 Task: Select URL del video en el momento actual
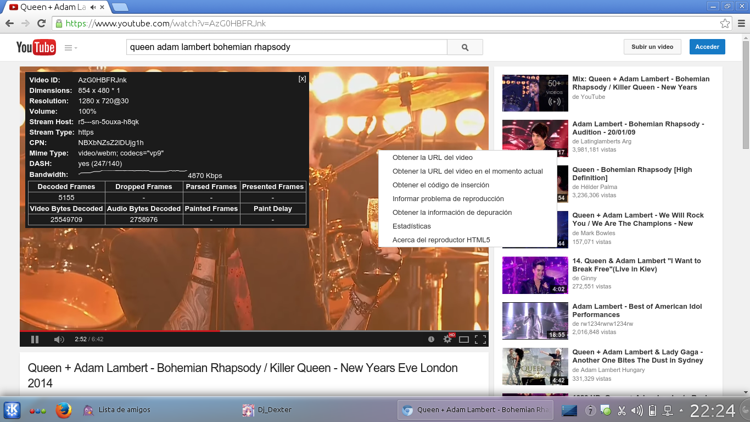click(x=468, y=171)
